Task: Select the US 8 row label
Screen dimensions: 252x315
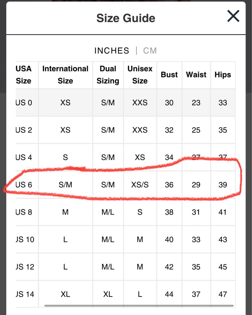Action: (x=24, y=212)
